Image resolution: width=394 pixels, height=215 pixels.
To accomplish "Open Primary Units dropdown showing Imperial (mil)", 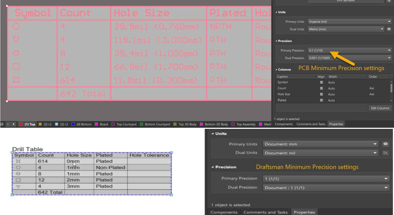I will point(350,22).
